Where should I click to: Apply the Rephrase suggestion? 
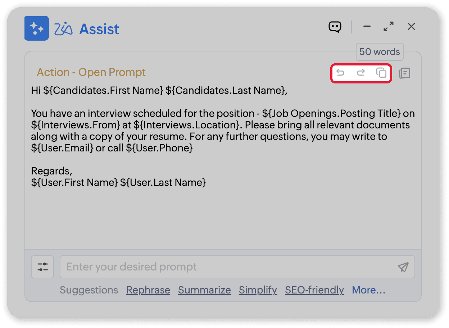pyautogui.click(x=148, y=290)
